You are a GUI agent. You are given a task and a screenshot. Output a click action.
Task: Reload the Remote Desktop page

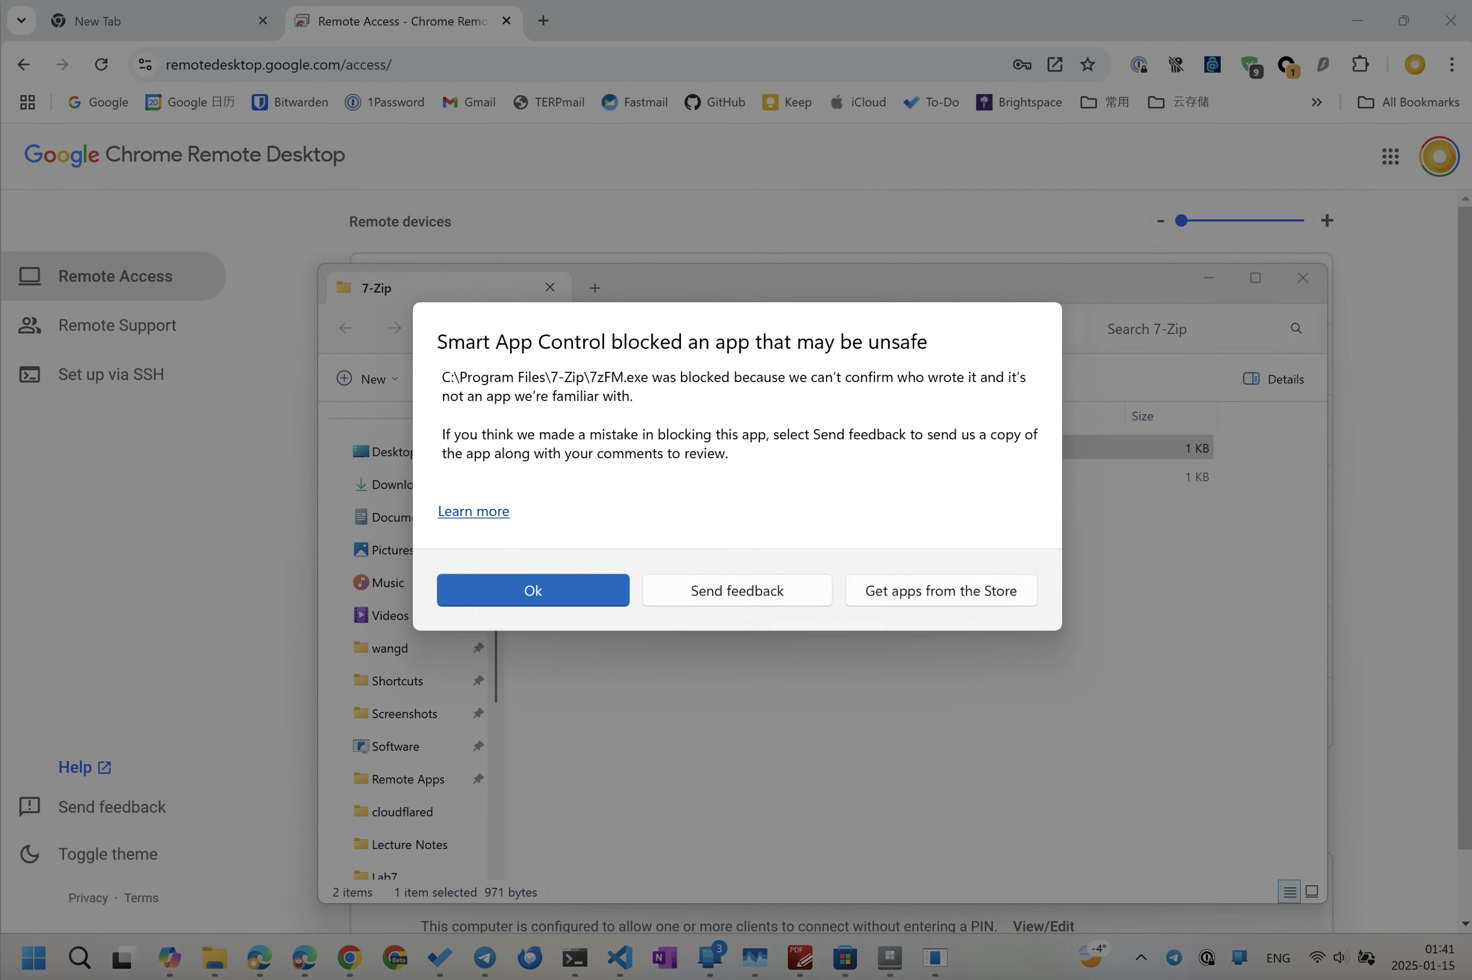pyautogui.click(x=101, y=64)
